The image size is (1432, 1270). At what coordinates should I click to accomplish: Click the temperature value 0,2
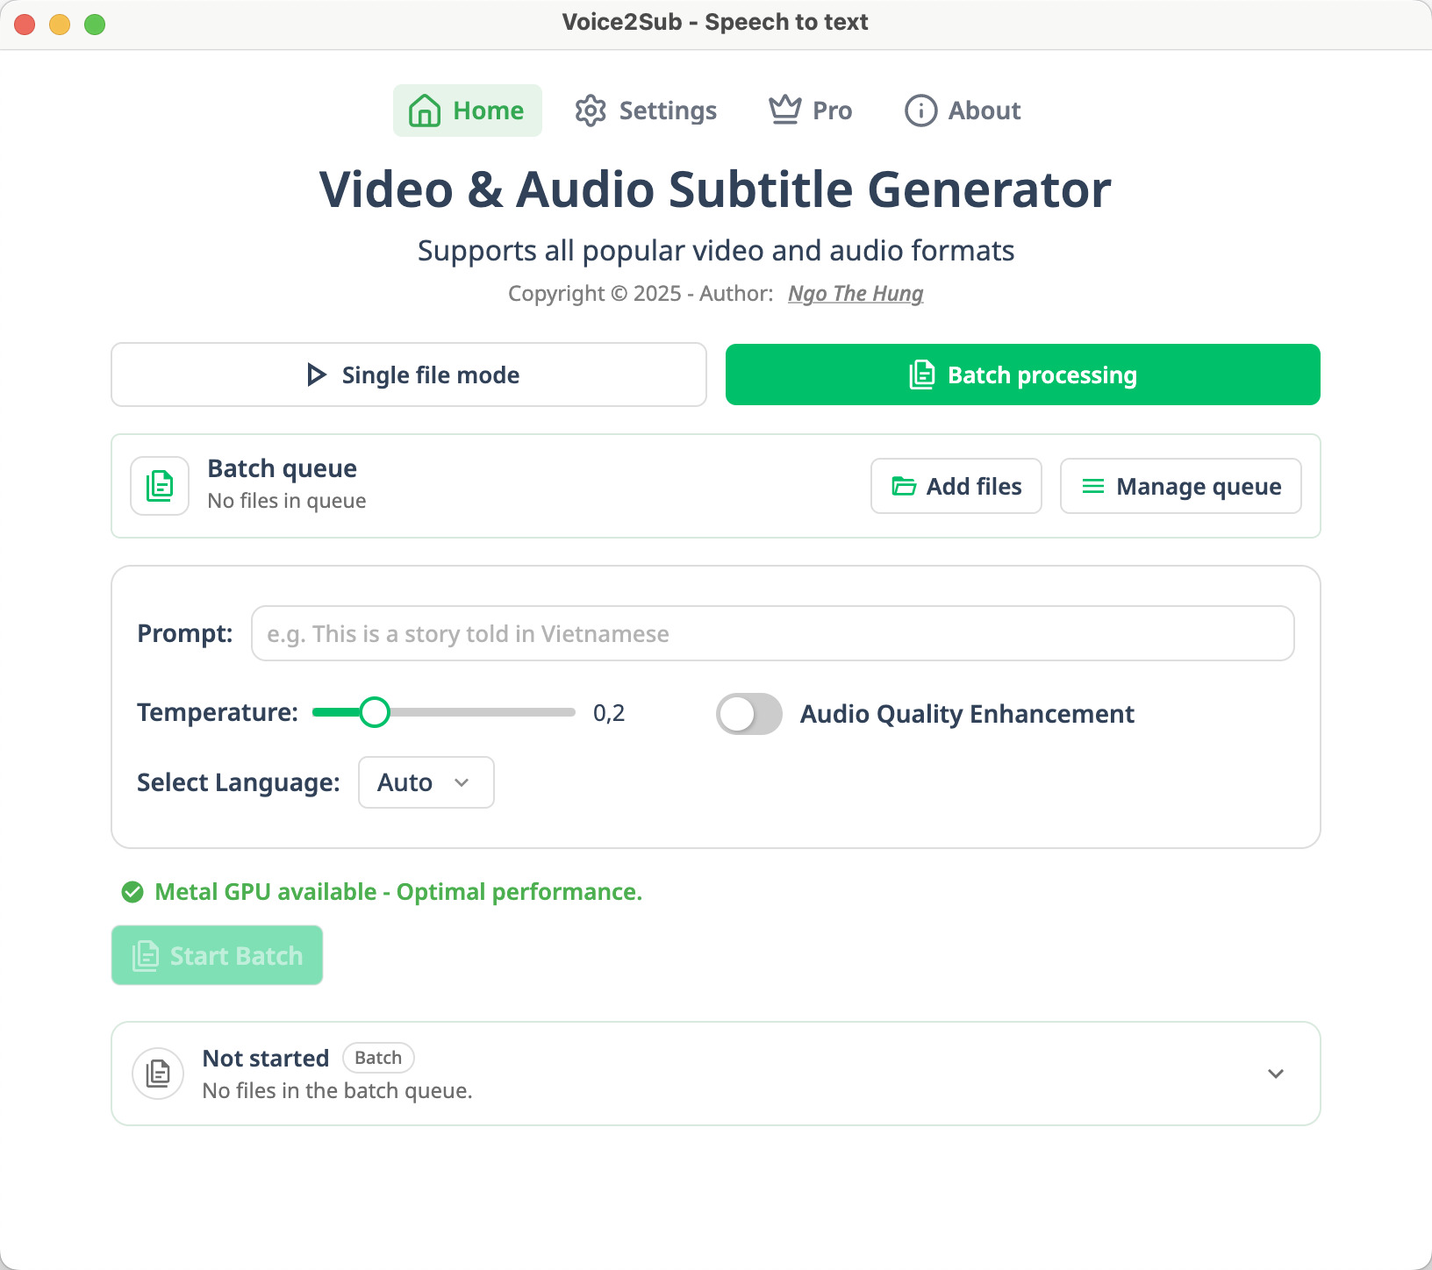609,713
